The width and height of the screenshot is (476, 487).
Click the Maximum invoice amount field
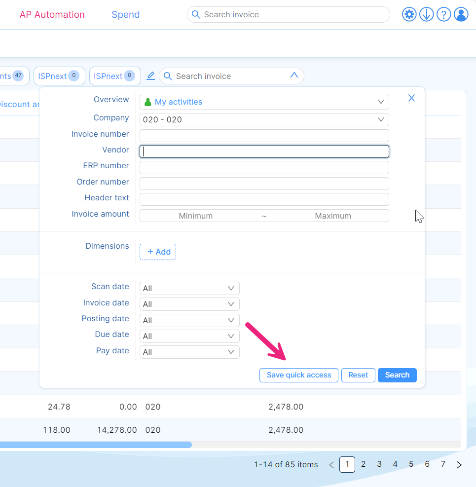coord(333,216)
